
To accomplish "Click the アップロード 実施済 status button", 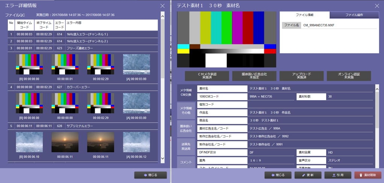I will click(301, 76).
